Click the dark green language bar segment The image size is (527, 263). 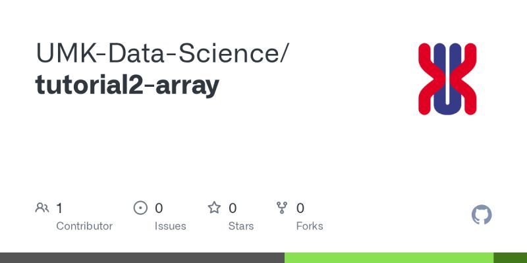pos(510,258)
